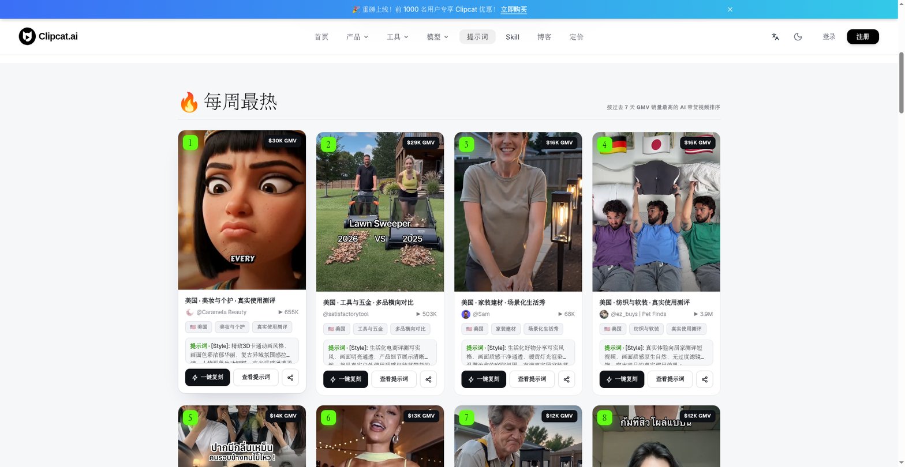Screen dimensions: 905x467
Task: Click the 美国·工具与五金·多品横向对比 title
Action: coord(368,303)
